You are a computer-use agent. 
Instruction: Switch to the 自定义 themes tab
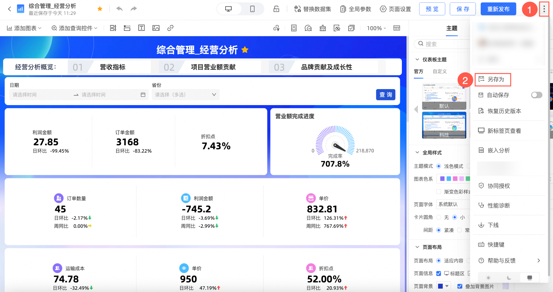point(440,72)
